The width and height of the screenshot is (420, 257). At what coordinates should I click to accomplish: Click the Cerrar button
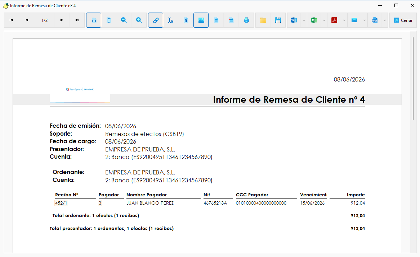click(x=403, y=20)
